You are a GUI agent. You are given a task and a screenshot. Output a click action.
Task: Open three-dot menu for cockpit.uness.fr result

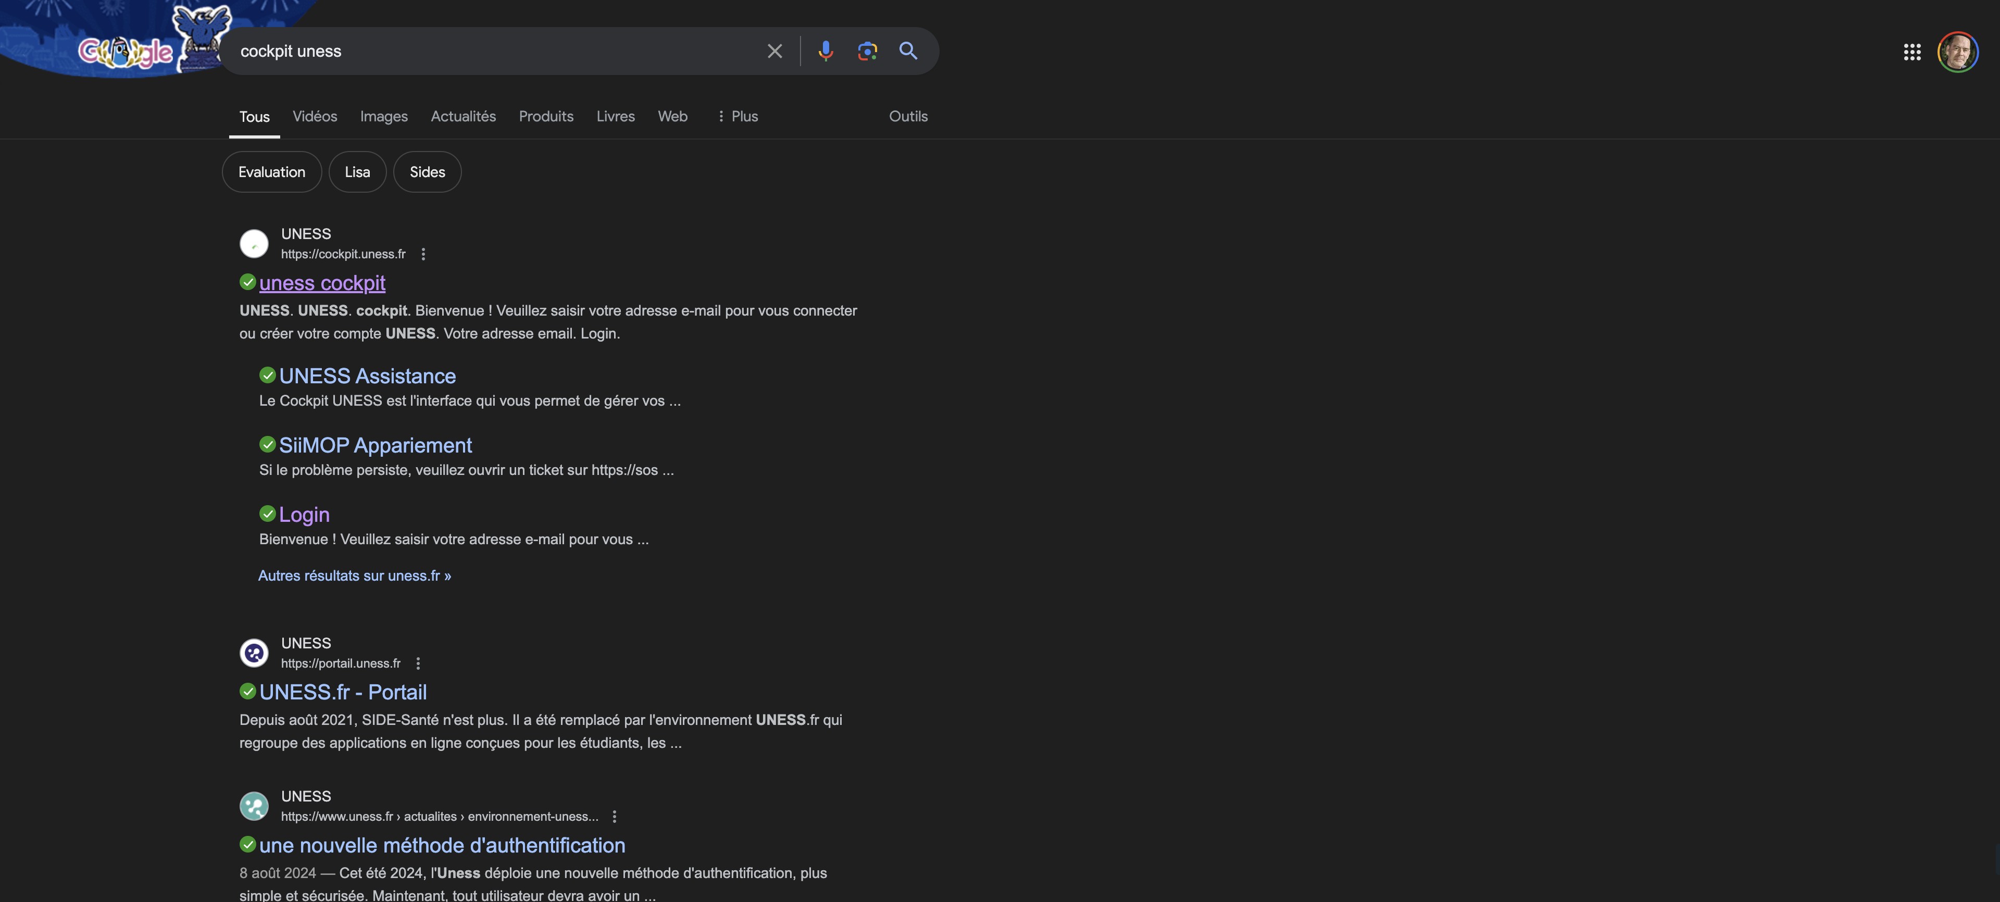click(423, 254)
